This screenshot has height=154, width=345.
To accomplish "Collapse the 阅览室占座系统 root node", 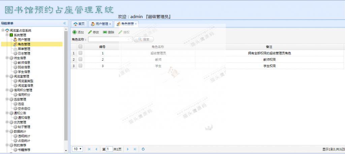I will click(x=3, y=30).
